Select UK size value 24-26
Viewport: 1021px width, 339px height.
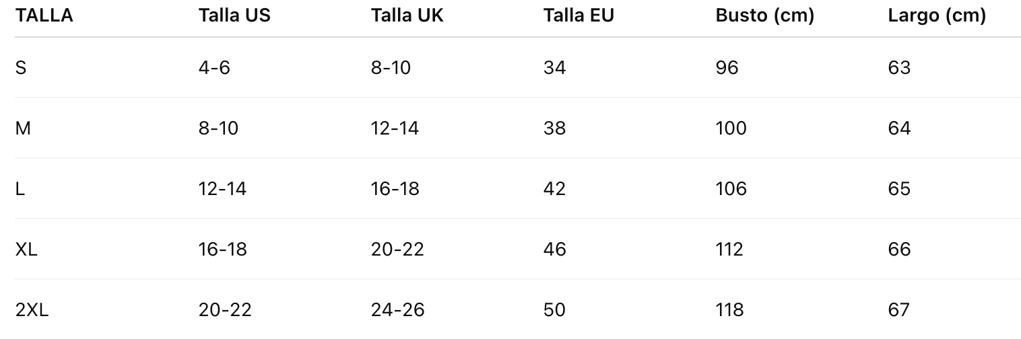click(397, 309)
